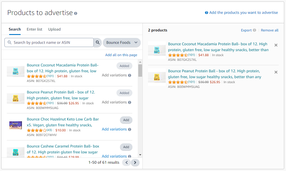Click Peanut Protein Ball thumbnail in search list
Viewport: 286px width, 171px height.
coord(16,98)
